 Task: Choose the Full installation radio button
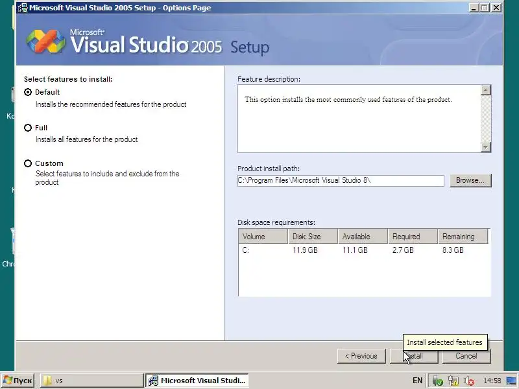[28, 128]
